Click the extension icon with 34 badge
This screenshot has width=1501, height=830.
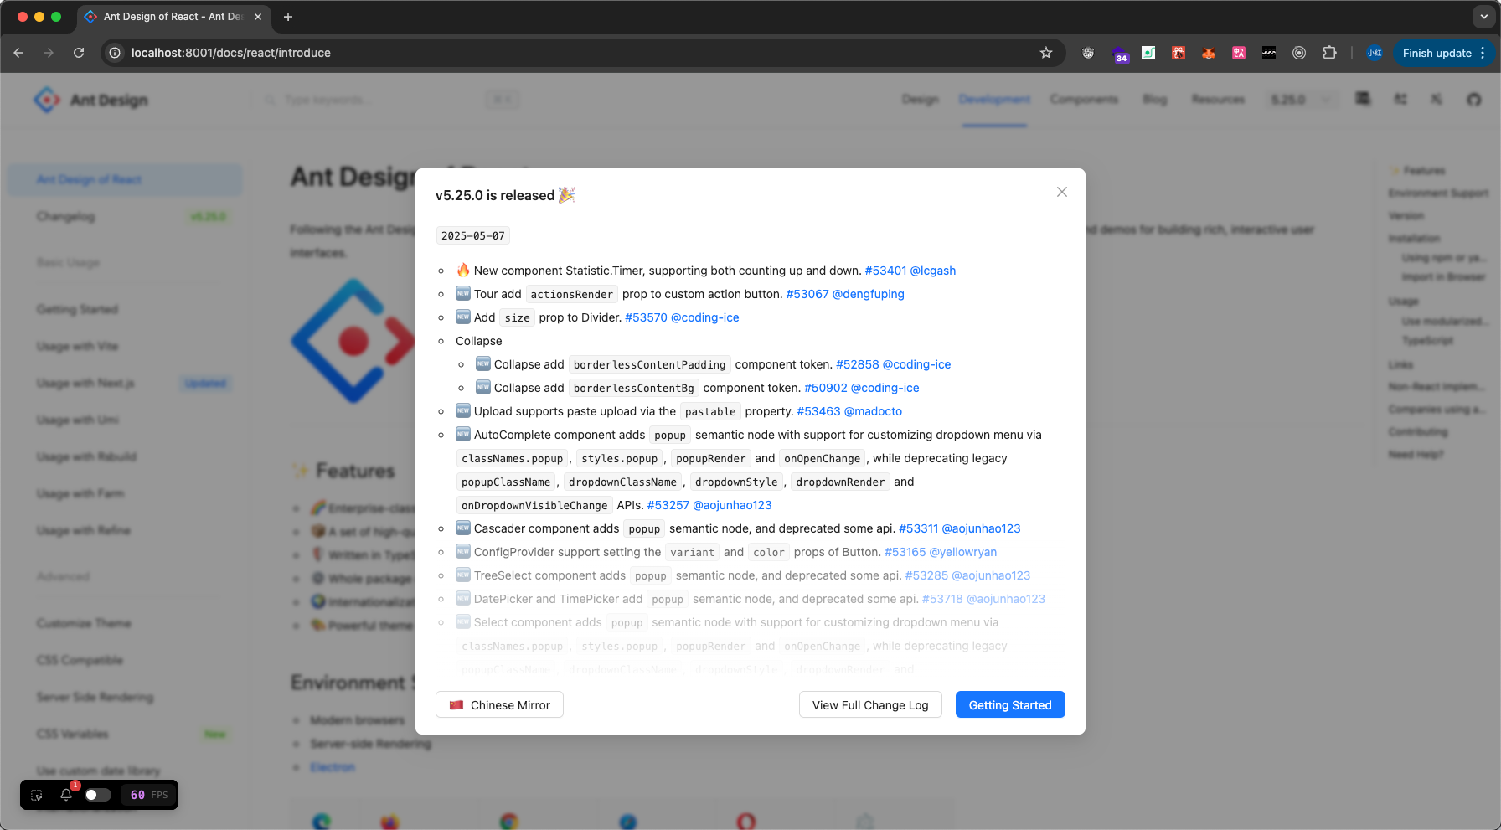click(x=1120, y=54)
